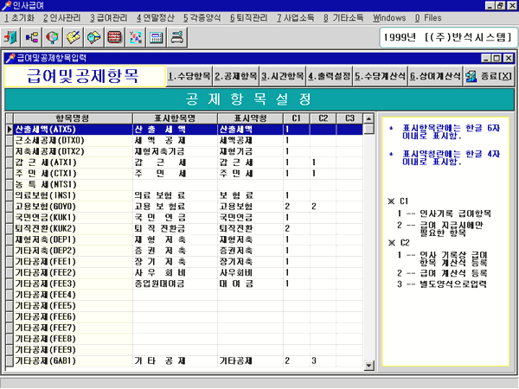This screenshot has height=389, width=519.
Task: Switch to the 1.수당항목 tab
Action: tap(189, 76)
